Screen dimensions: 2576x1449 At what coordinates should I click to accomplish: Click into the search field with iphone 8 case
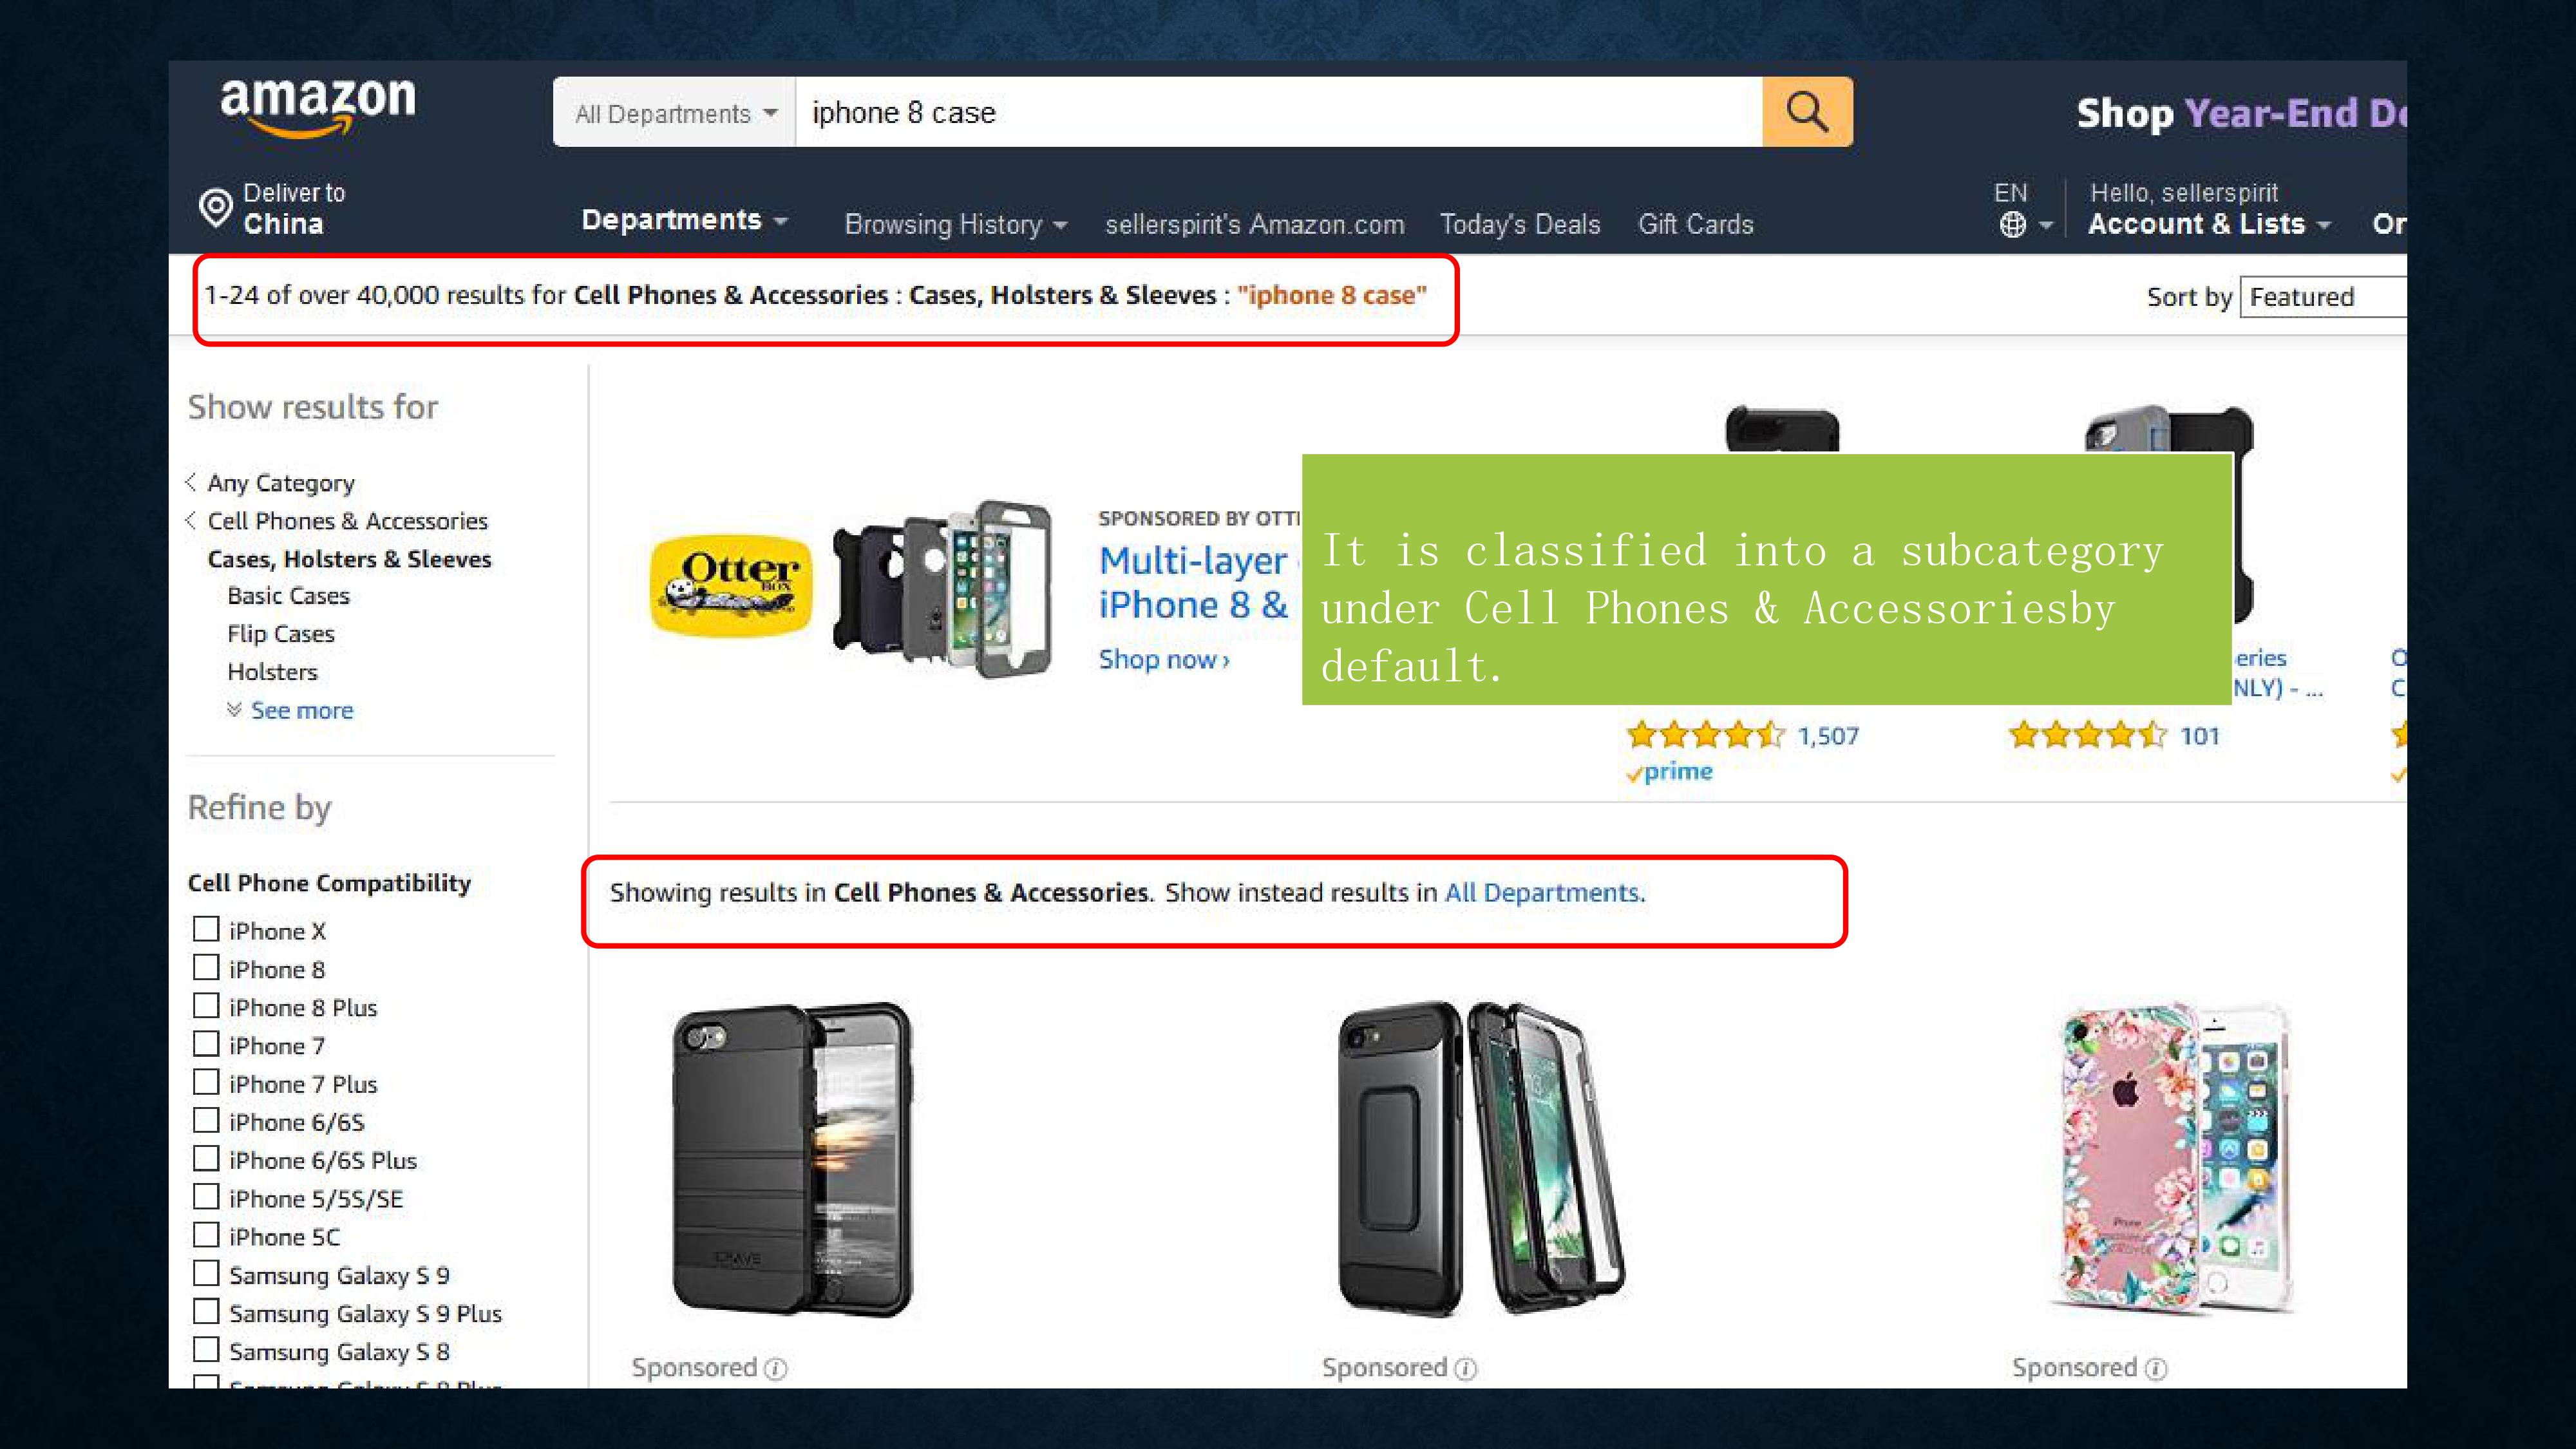(1279, 112)
